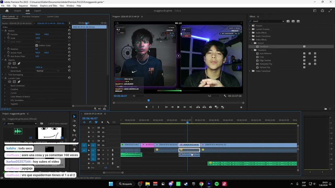Hide track V5 with its eye icon
Viewport: 335px width, 188px height.
[x=103, y=128]
